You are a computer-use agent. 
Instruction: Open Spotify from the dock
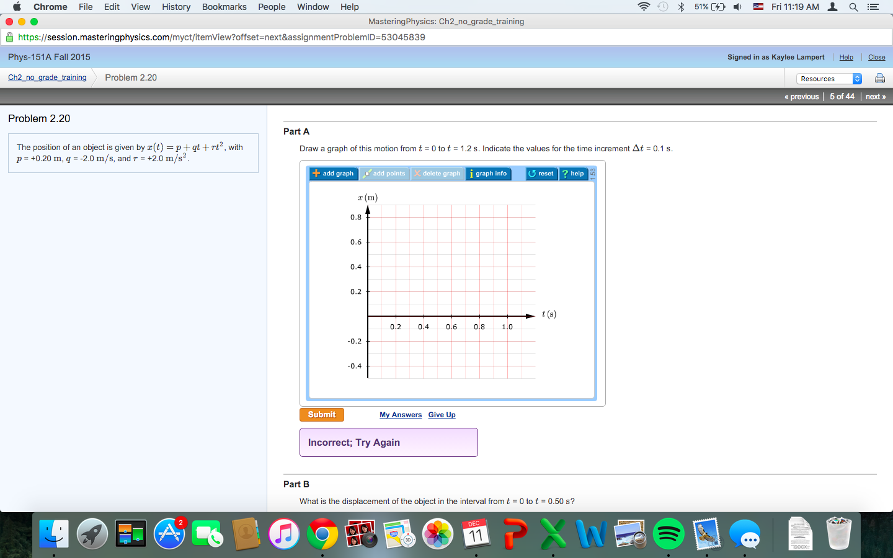[x=668, y=534]
